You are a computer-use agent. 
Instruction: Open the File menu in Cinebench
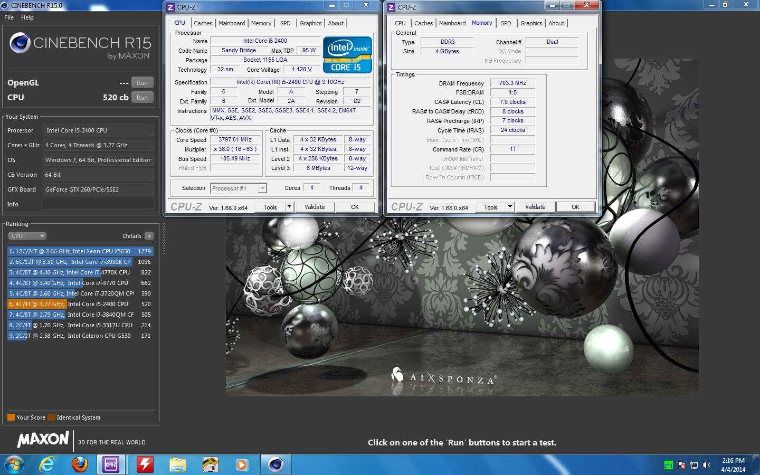9,17
